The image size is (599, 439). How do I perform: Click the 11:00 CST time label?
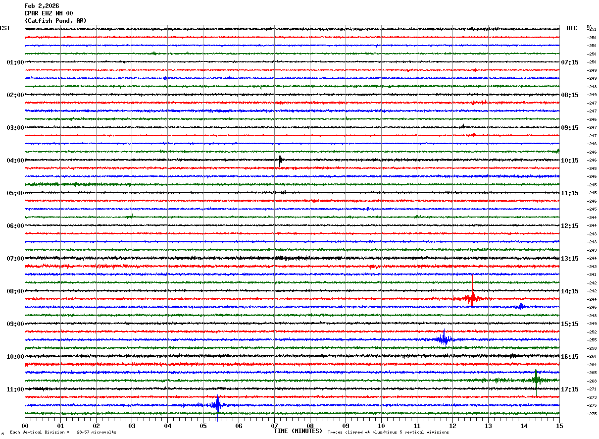[x=15, y=389]
